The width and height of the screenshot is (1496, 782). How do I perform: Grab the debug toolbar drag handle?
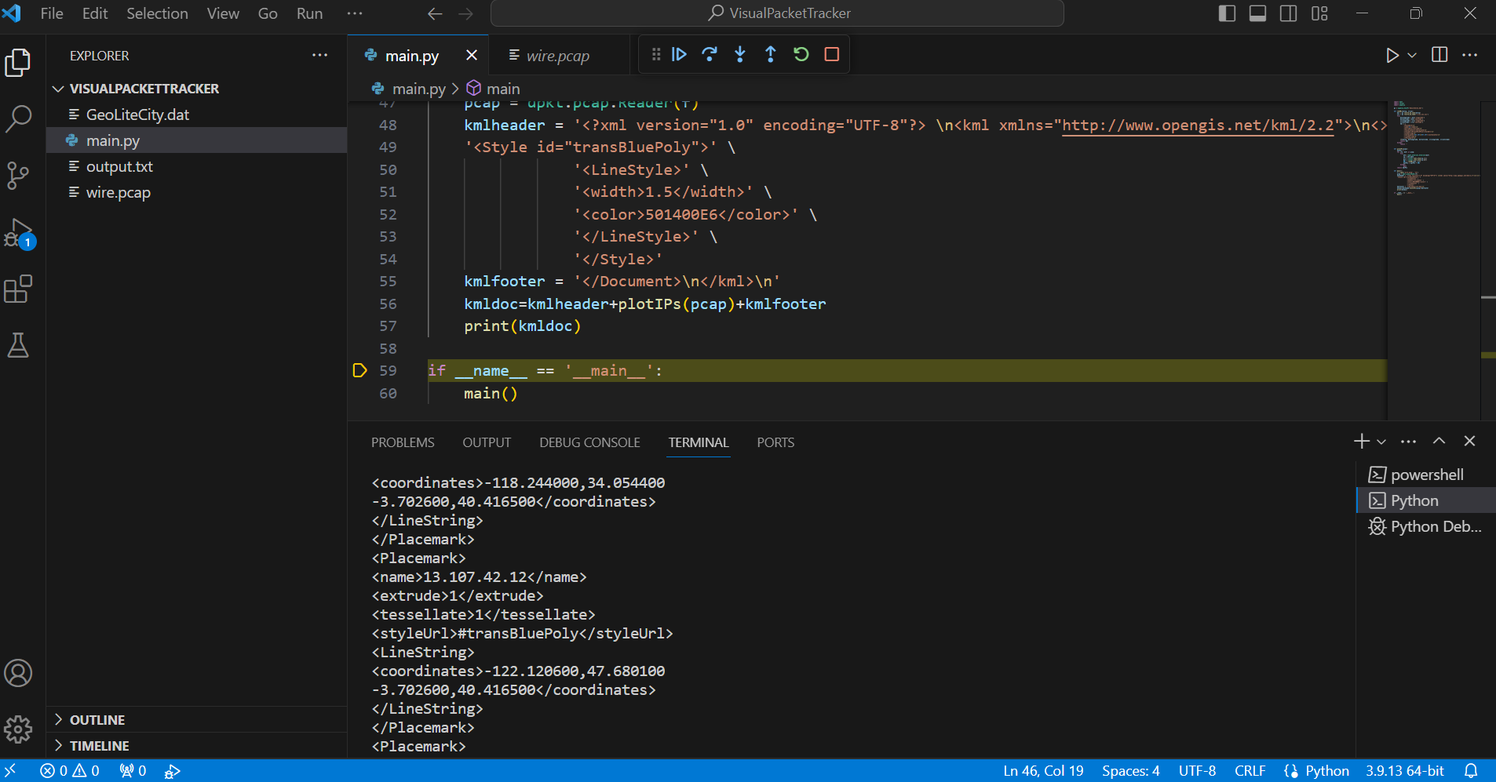pos(656,54)
